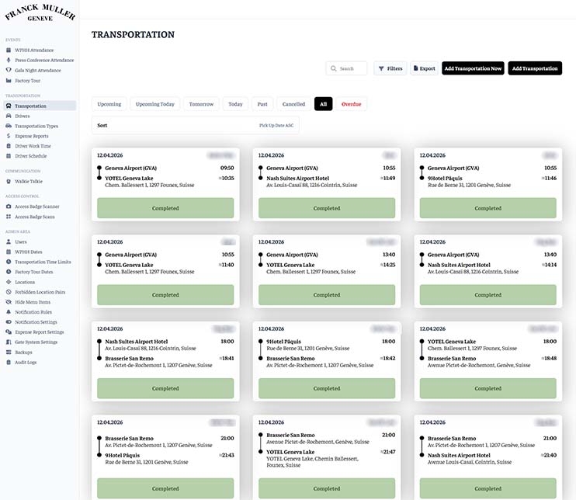Click the search magnifier icon
The width and height of the screenshot is (576, 500).
pyautogui.click(x=333, y=68)
